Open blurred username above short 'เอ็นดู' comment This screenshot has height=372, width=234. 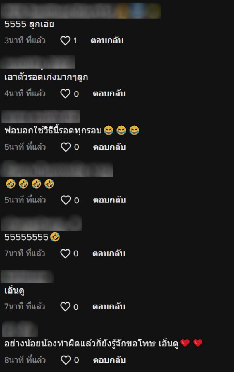pos(27,276)
